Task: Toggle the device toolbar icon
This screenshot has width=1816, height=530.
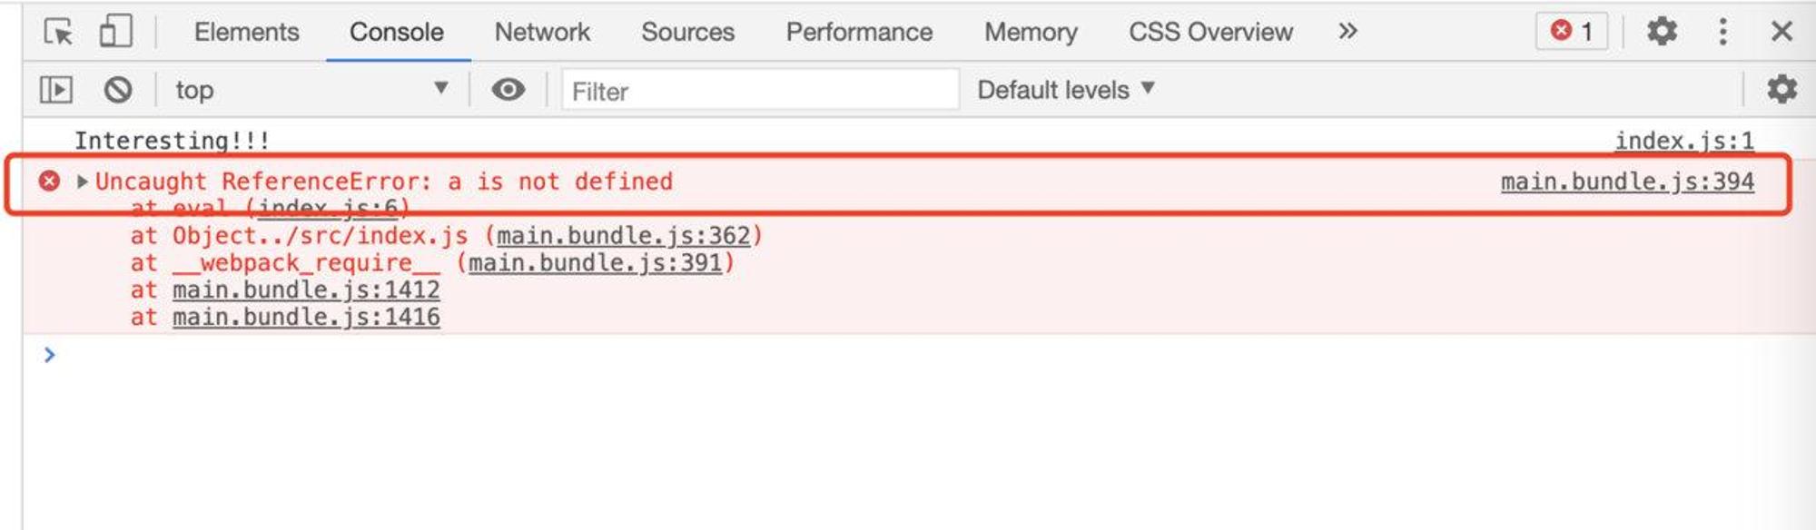Action: 115,32
